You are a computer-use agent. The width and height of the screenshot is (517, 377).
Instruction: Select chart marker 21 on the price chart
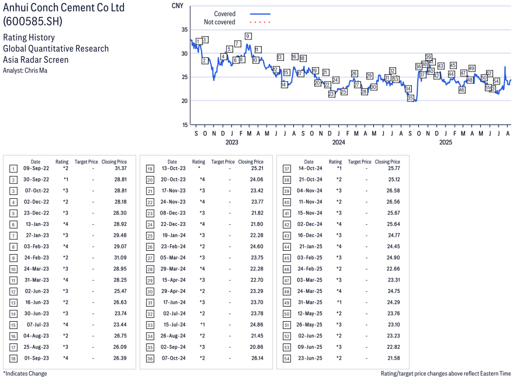point(326,73)
